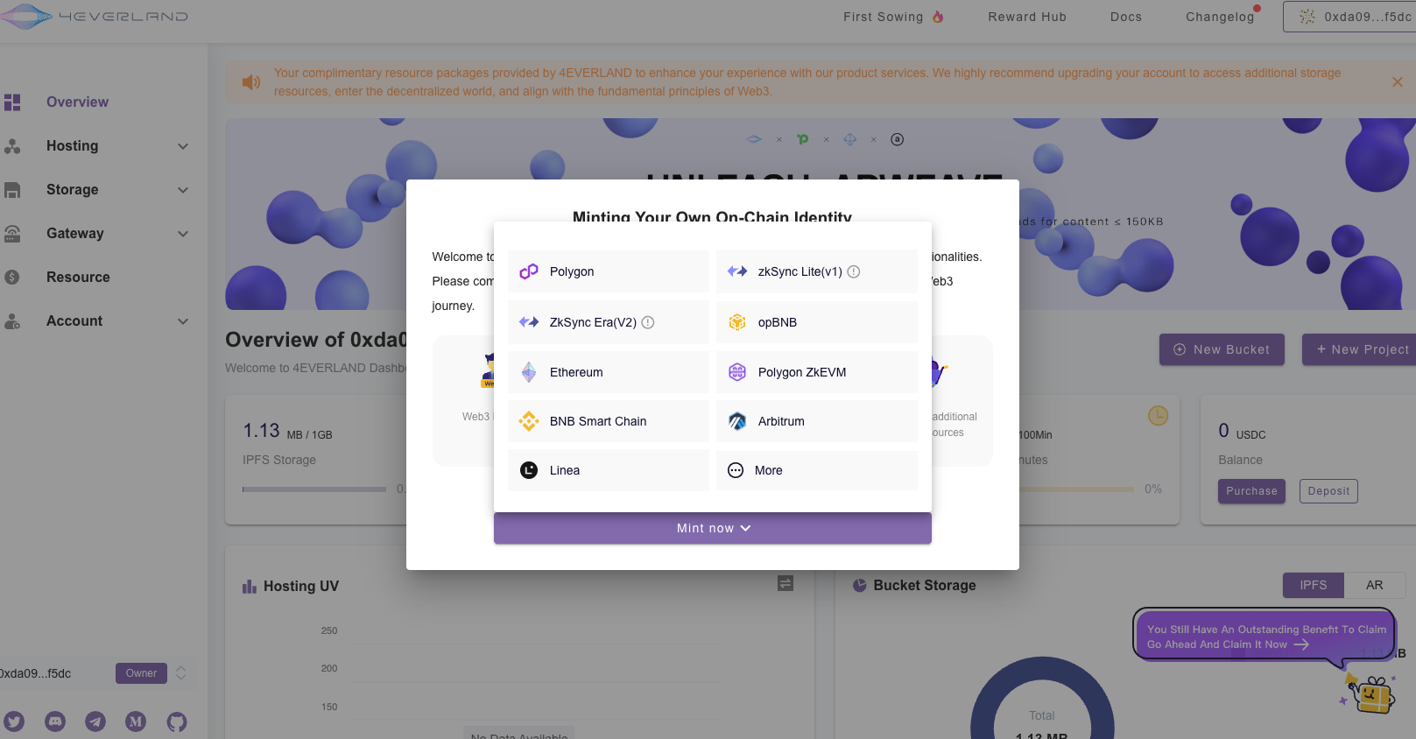Pick BNB Smart Chain network
The height and width of the screenshot is (739, 1416).
[609, 421]
